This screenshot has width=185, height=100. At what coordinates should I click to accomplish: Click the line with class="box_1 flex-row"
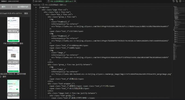pyautogui.click(x=57, y=12)
